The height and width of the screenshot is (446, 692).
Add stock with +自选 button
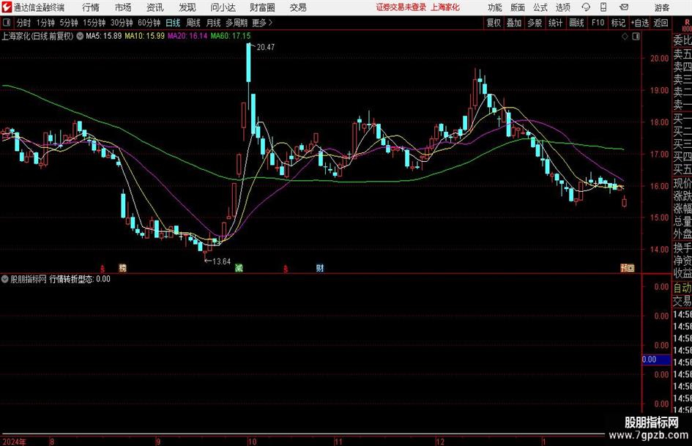tap(640, 23)
